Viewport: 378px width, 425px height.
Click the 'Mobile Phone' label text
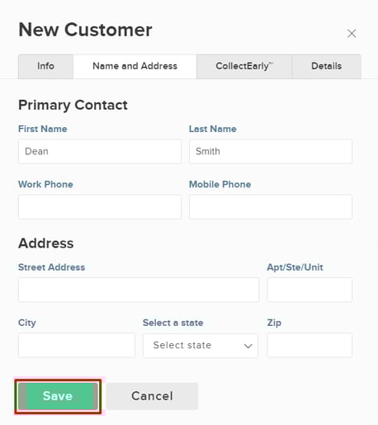(220, 184)
